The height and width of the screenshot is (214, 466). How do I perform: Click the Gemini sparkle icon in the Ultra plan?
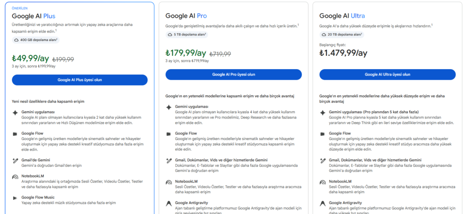pos(323,113)
